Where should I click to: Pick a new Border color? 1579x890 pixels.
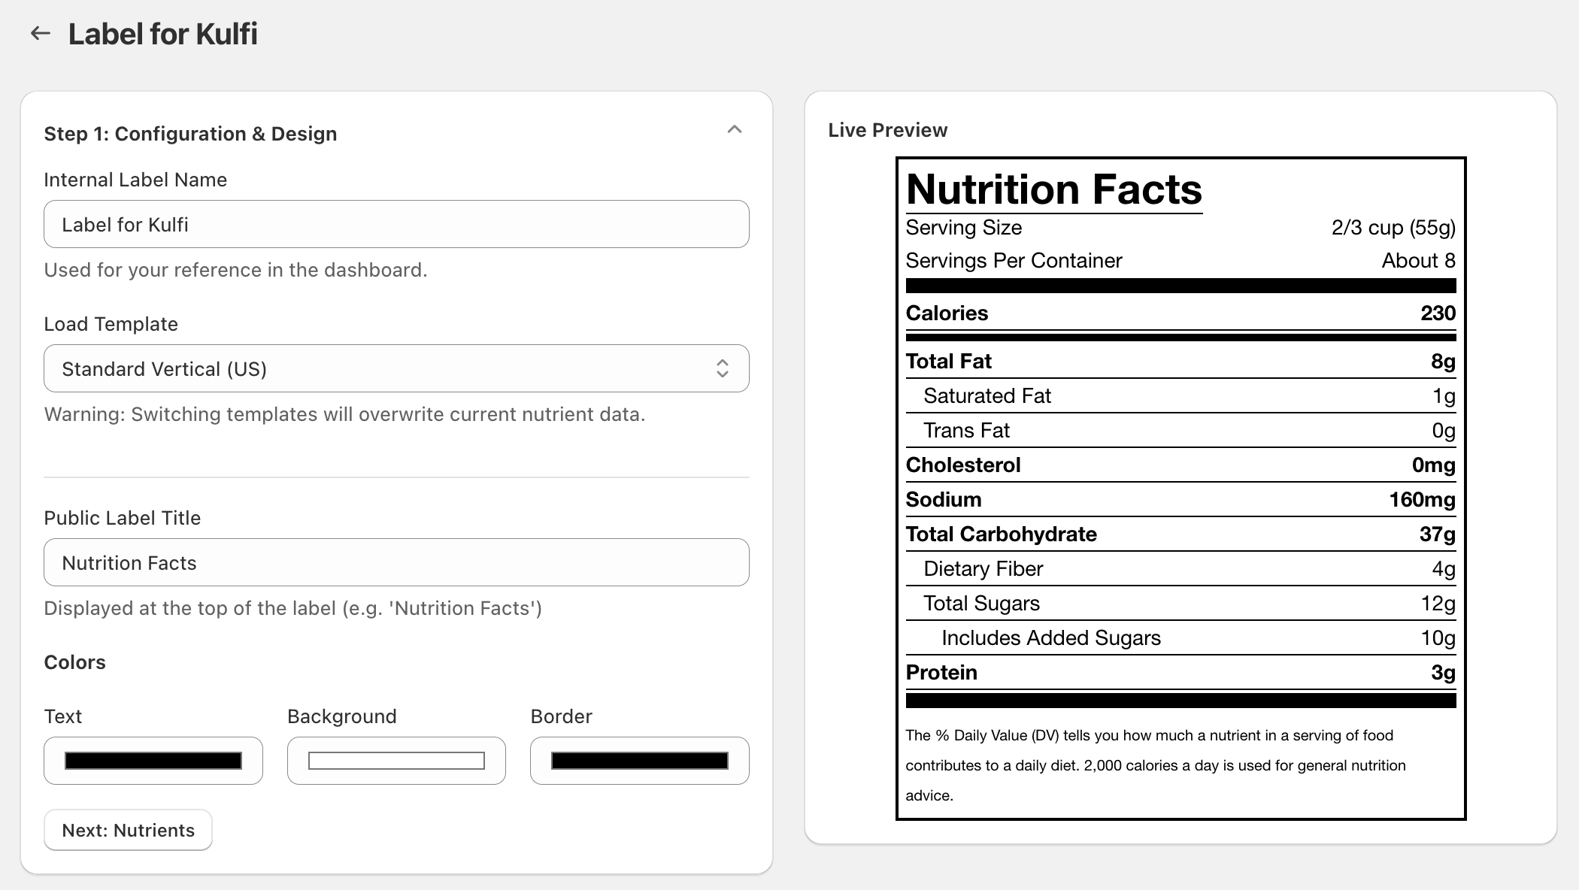click(x=639, y=761)
